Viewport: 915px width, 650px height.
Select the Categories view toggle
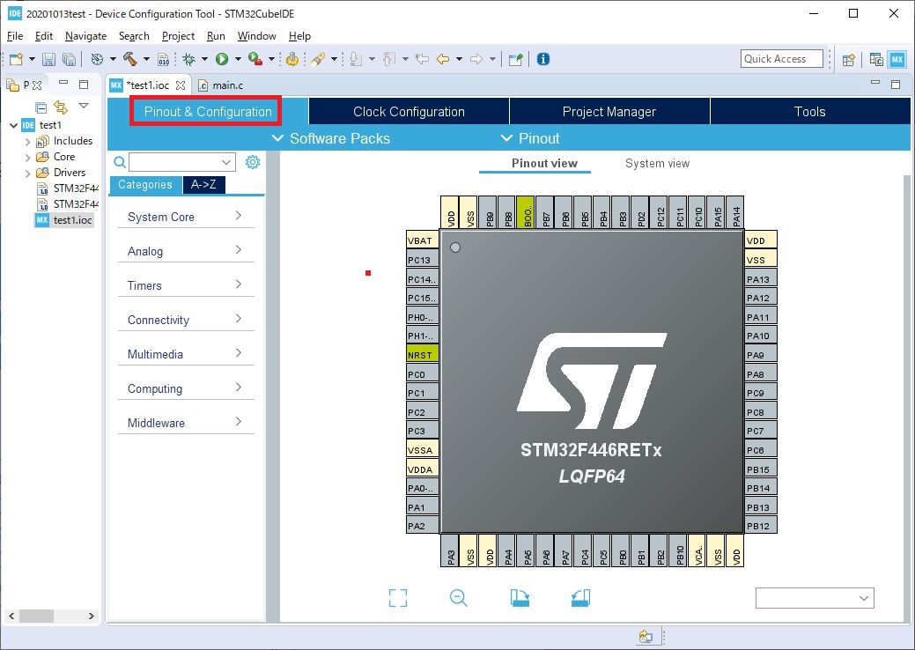click(145, 185)
